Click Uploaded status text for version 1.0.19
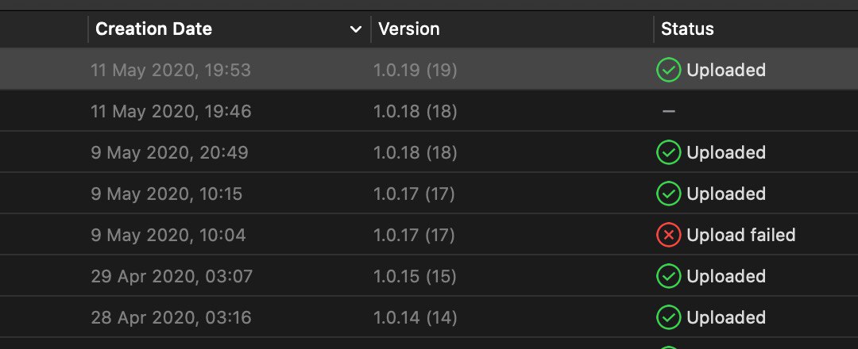 [726, 70]
